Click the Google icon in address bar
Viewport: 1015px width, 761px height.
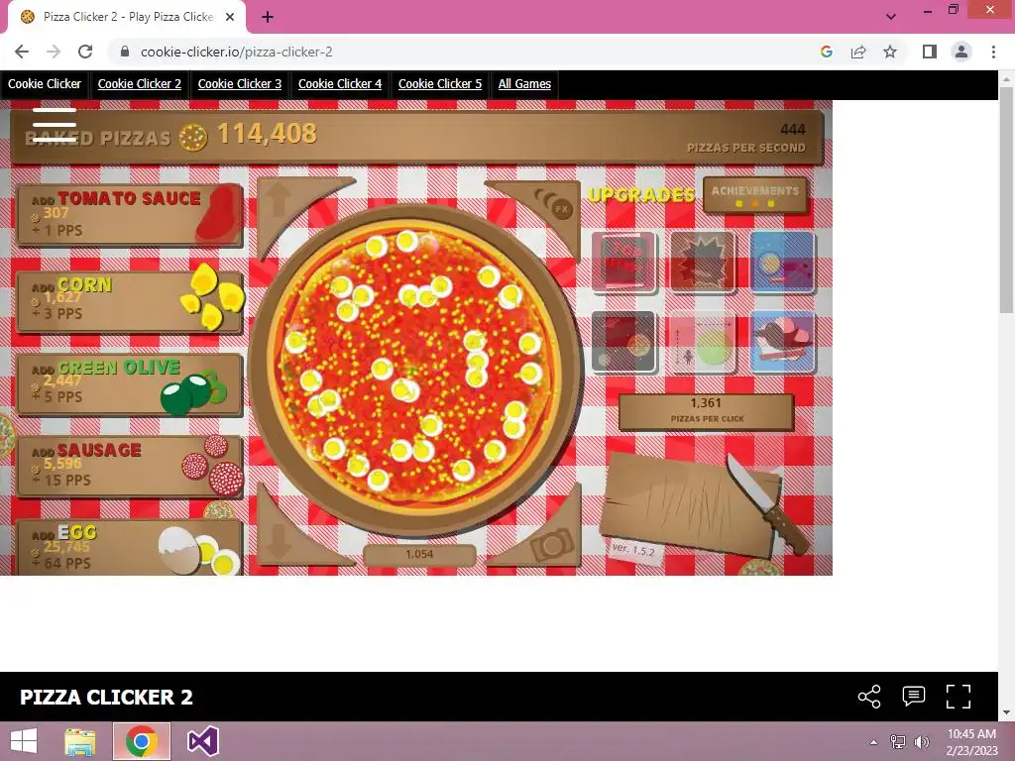(826, 52)
